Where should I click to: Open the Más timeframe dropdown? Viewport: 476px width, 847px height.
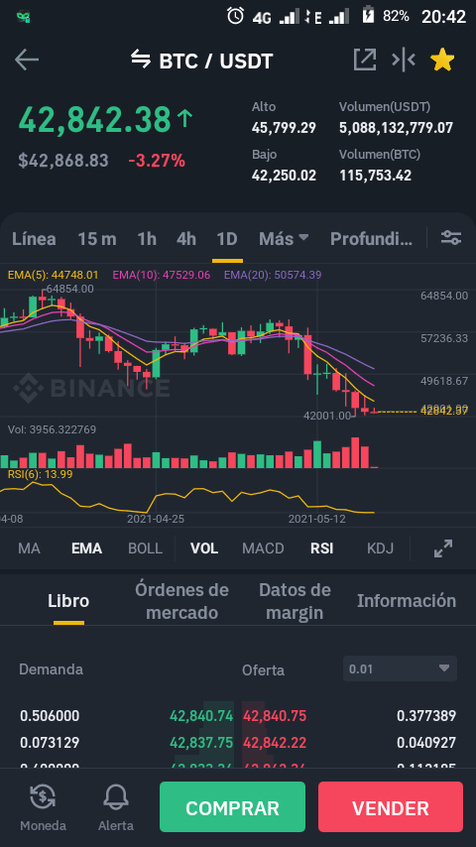pyautogui.click(x=284, y=238)
